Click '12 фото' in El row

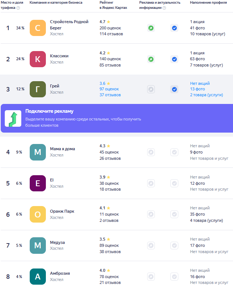point(197,183)
